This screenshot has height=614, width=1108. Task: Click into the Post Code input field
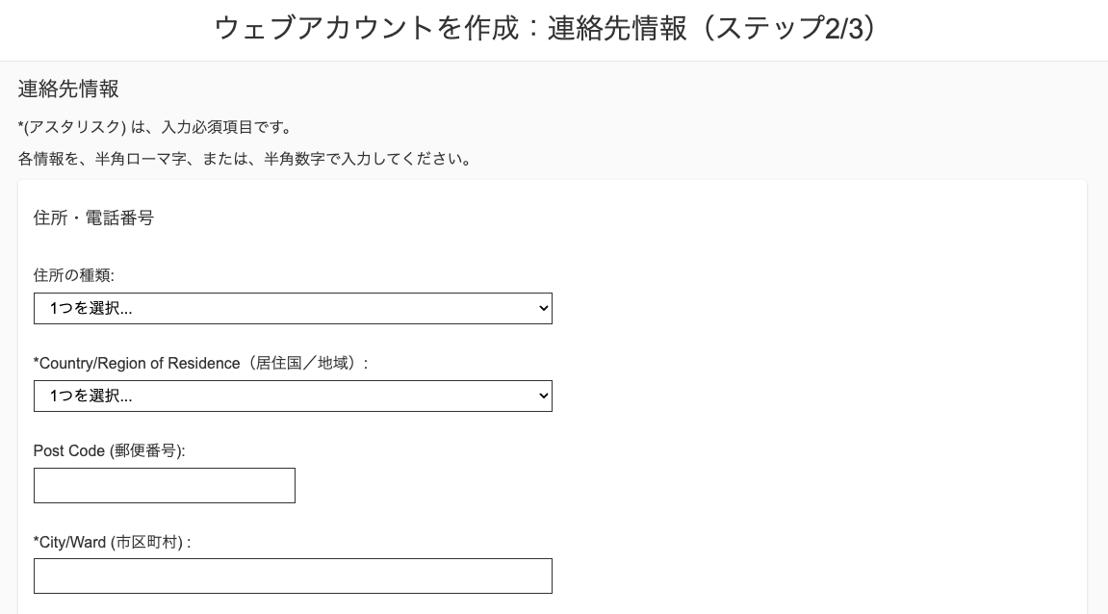point(164,485)
